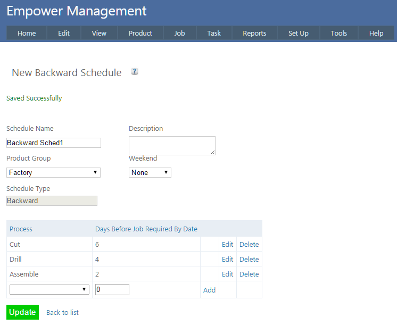The height and width of the screenshot is (334, 397).
Task: Focus the Description text area
Action: 172,146
